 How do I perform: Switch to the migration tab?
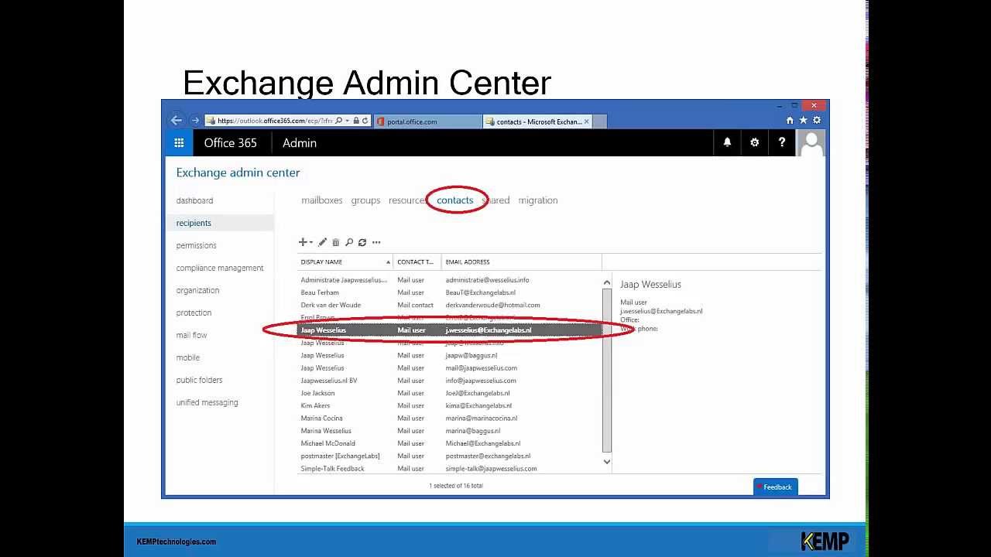point(538,200)
